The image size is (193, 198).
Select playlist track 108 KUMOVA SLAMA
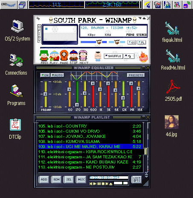[x=90, y=142]
